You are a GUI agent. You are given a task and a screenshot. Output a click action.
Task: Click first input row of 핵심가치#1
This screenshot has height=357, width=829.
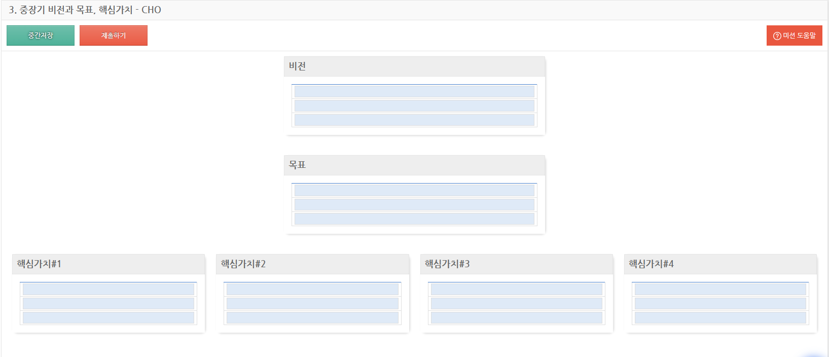pyautogui.click(x=109, y=289)
